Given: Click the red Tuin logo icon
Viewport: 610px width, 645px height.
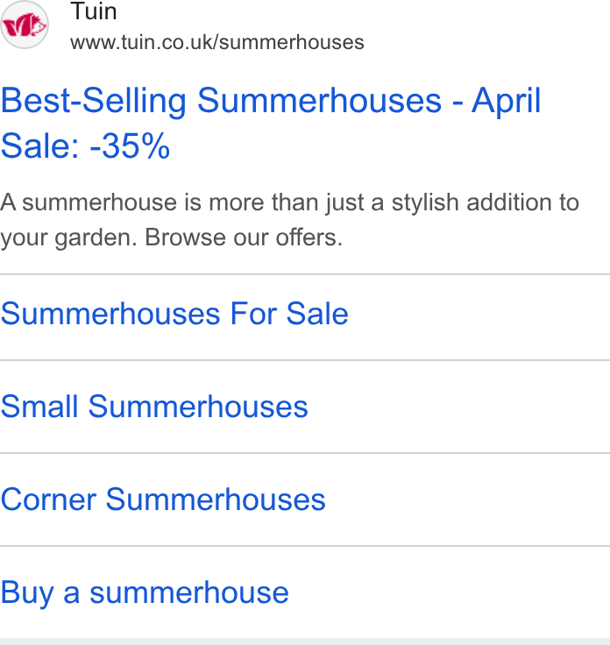Looking at the screenshot, I should [x=24, y=25].
